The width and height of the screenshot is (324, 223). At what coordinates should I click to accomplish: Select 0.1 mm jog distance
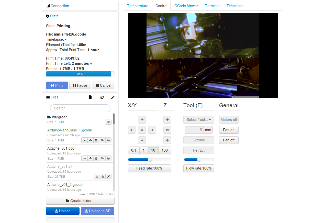134,150
